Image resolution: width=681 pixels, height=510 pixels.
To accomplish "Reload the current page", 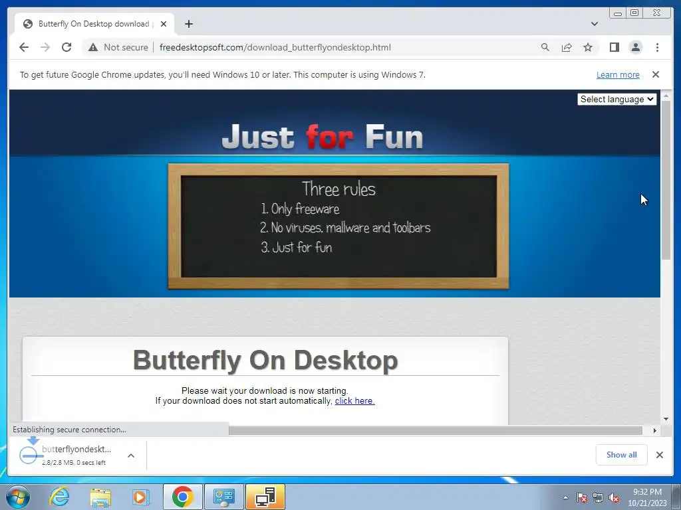I will coord(67,47).
